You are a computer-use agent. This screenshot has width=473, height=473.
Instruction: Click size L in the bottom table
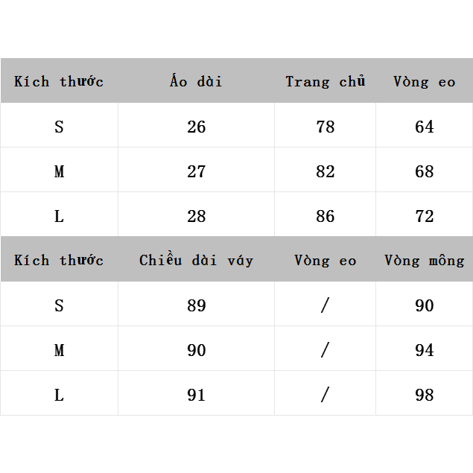[59, 395]
